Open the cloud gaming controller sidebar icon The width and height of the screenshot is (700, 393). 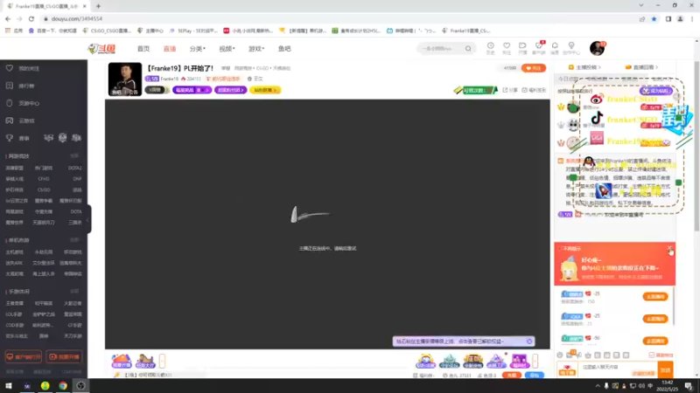pyautogui.click(x=10, y=121)
